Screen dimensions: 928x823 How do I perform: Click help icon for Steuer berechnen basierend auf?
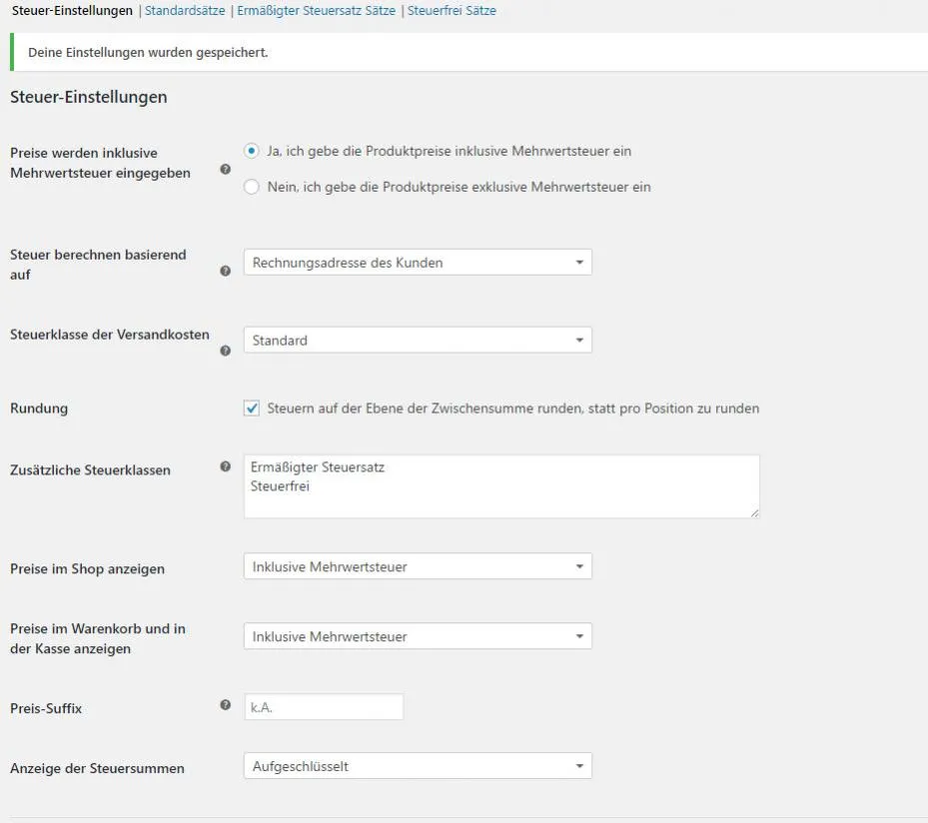tap(226, 271)
